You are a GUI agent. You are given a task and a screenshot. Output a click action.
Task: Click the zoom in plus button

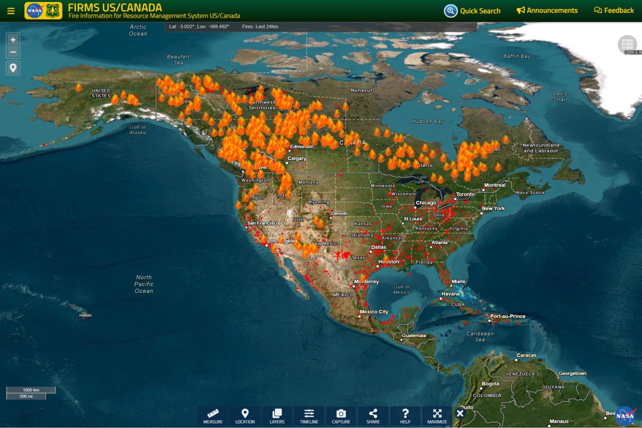point(13,40)
